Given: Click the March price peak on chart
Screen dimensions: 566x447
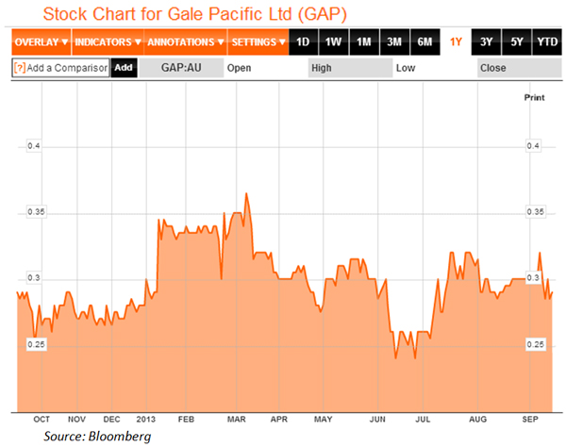Looking at the screenshot, I should (x=246, y=194).
